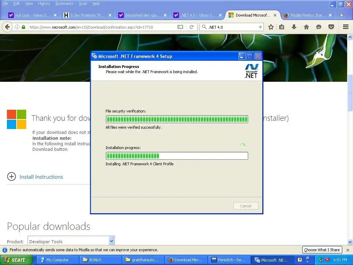
Task: Open the Hello chat smiley icon
Action: (x=319, y=27)
